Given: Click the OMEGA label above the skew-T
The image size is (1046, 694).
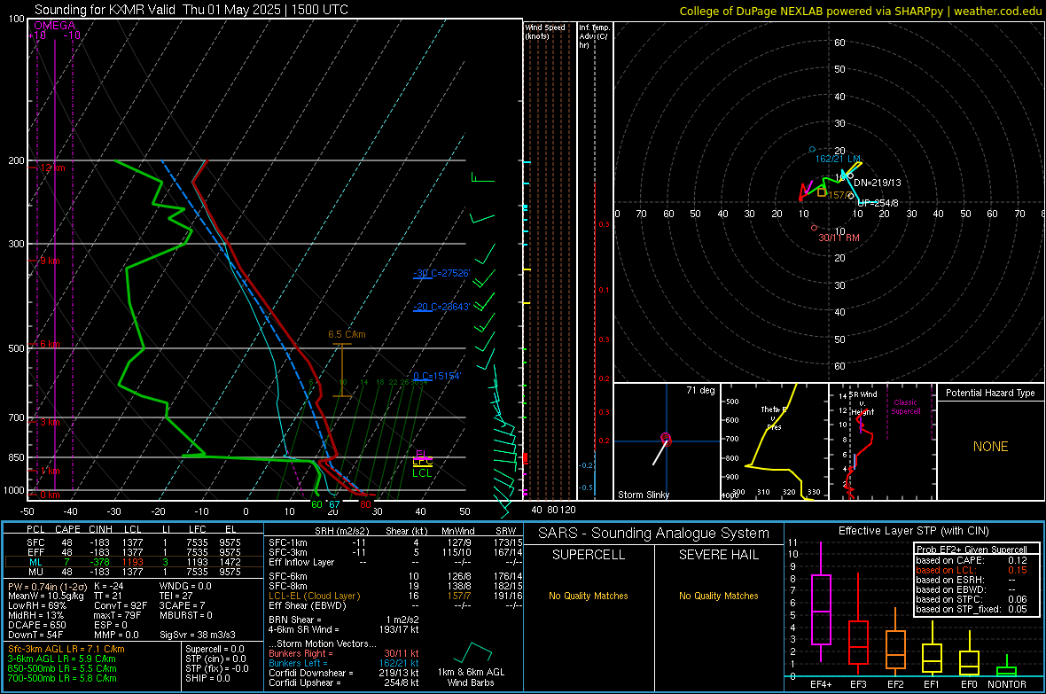Looking at the screenshot, I should point(54,26).
